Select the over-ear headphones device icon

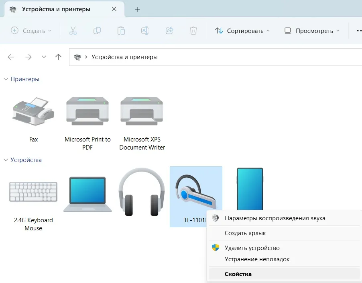pos(142,192)
